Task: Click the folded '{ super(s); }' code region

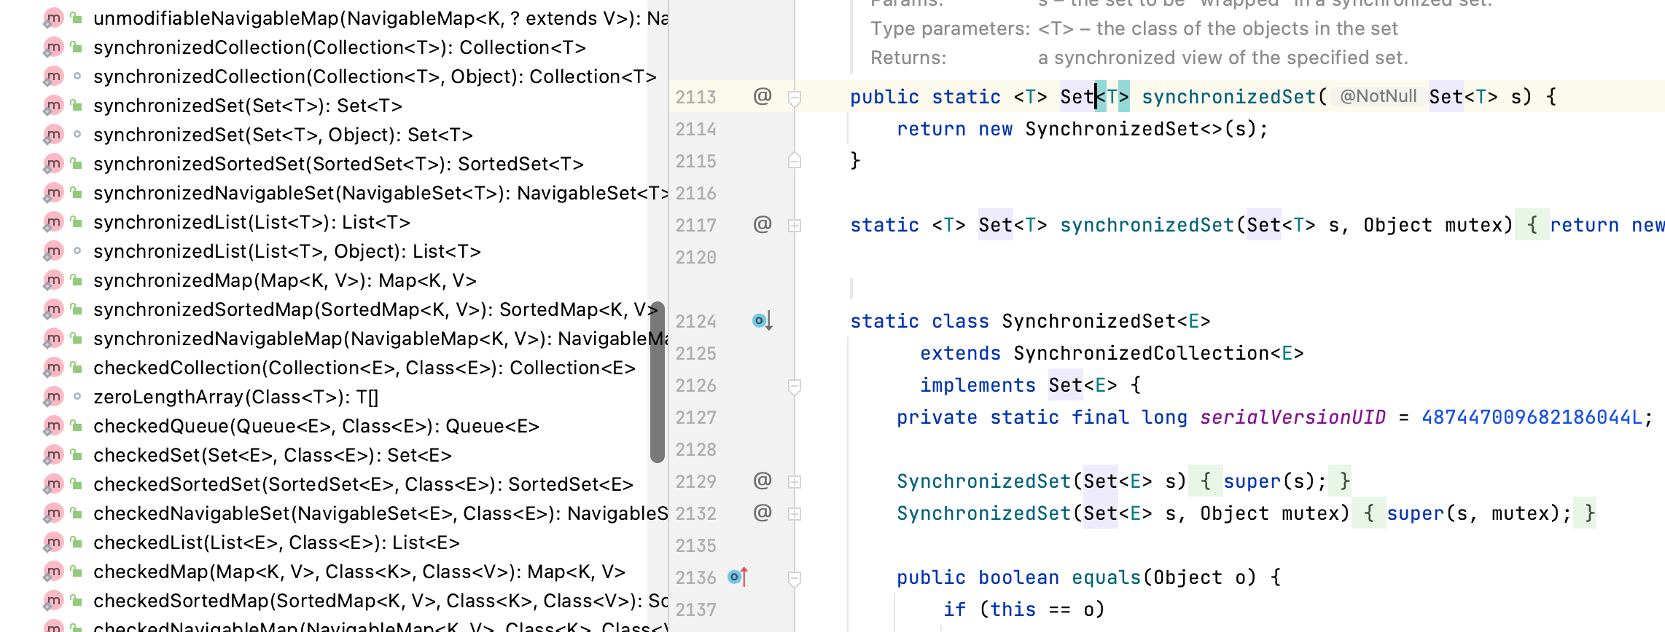Action: coord(1269,481)
